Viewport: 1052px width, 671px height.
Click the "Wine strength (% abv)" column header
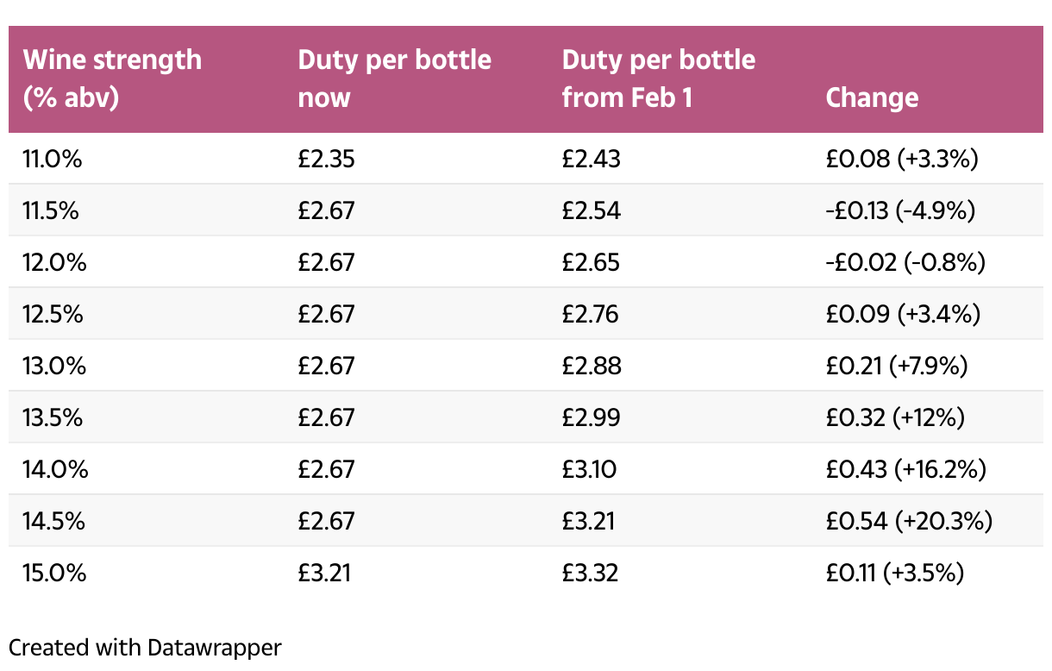click(112, 78)
